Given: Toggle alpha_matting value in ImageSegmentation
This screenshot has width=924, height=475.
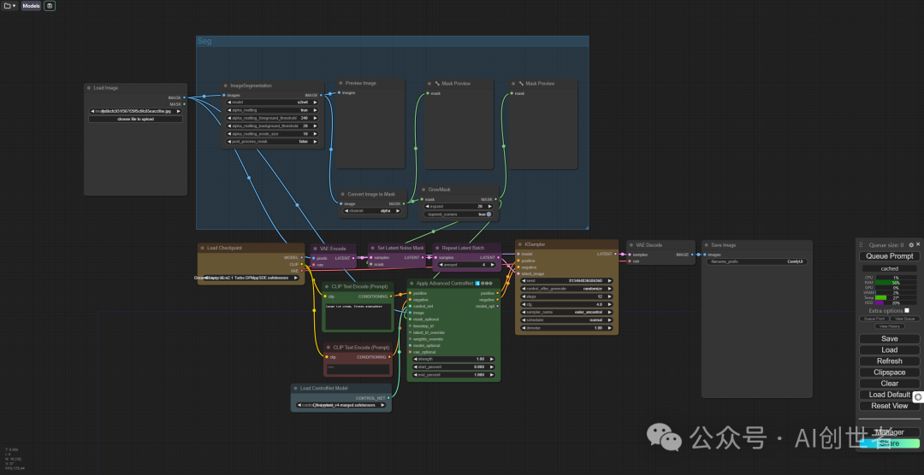Looking at the screenshot, I should coord(273,110).
